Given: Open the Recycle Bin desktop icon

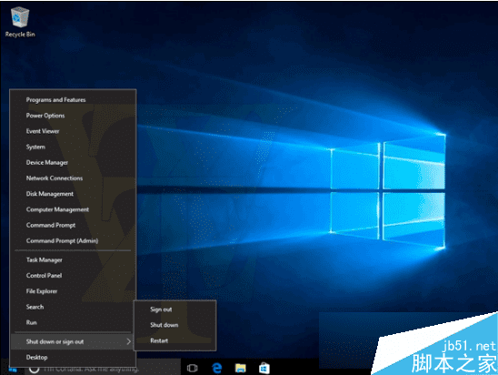Looking at the screenshot, I should (20, 22).
